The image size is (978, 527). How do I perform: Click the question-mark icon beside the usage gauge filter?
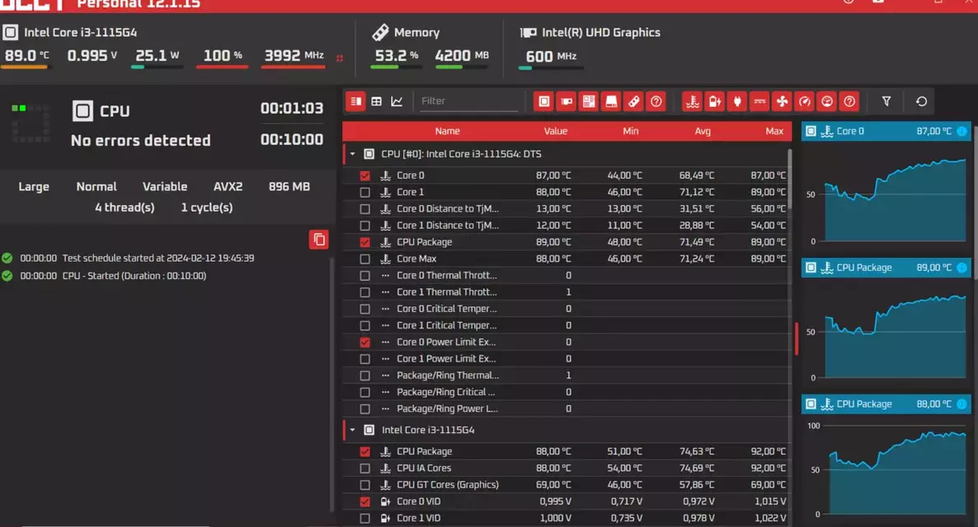(x=849, y=101)
